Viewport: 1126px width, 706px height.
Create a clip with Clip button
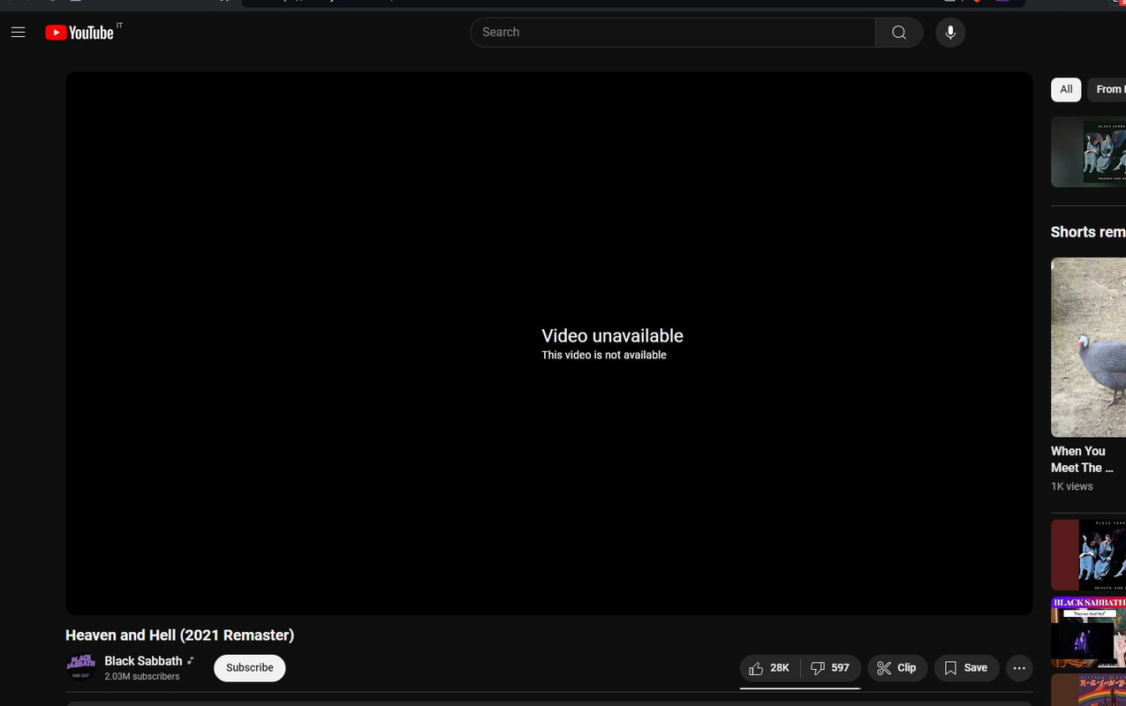[897, 668]
